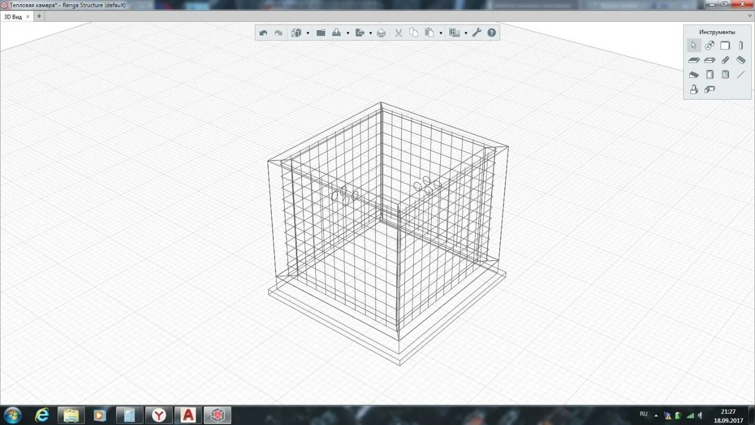
Task: Open the 3D view mode cube icon
Action: tap(296, 33)
